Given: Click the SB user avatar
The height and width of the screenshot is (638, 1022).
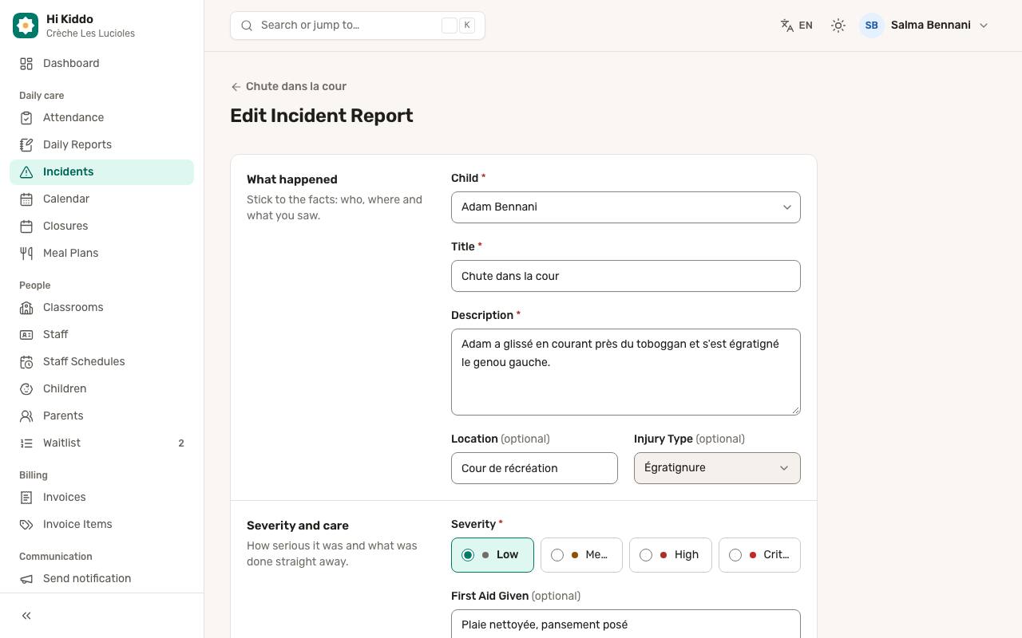Looking at the screenshot, I should [x=872, y=26].
